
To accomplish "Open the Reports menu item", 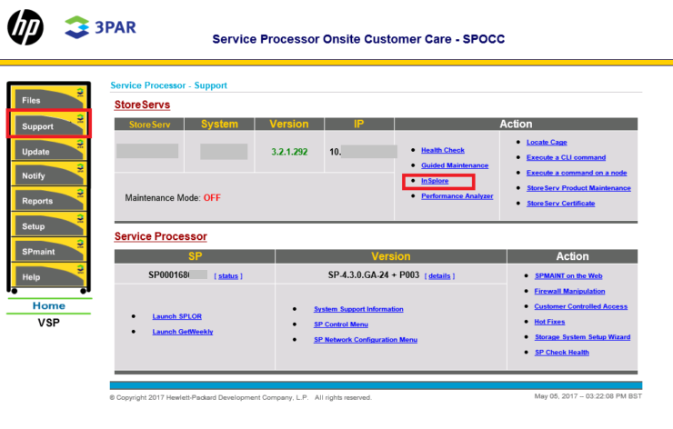I will pos(49,199).
